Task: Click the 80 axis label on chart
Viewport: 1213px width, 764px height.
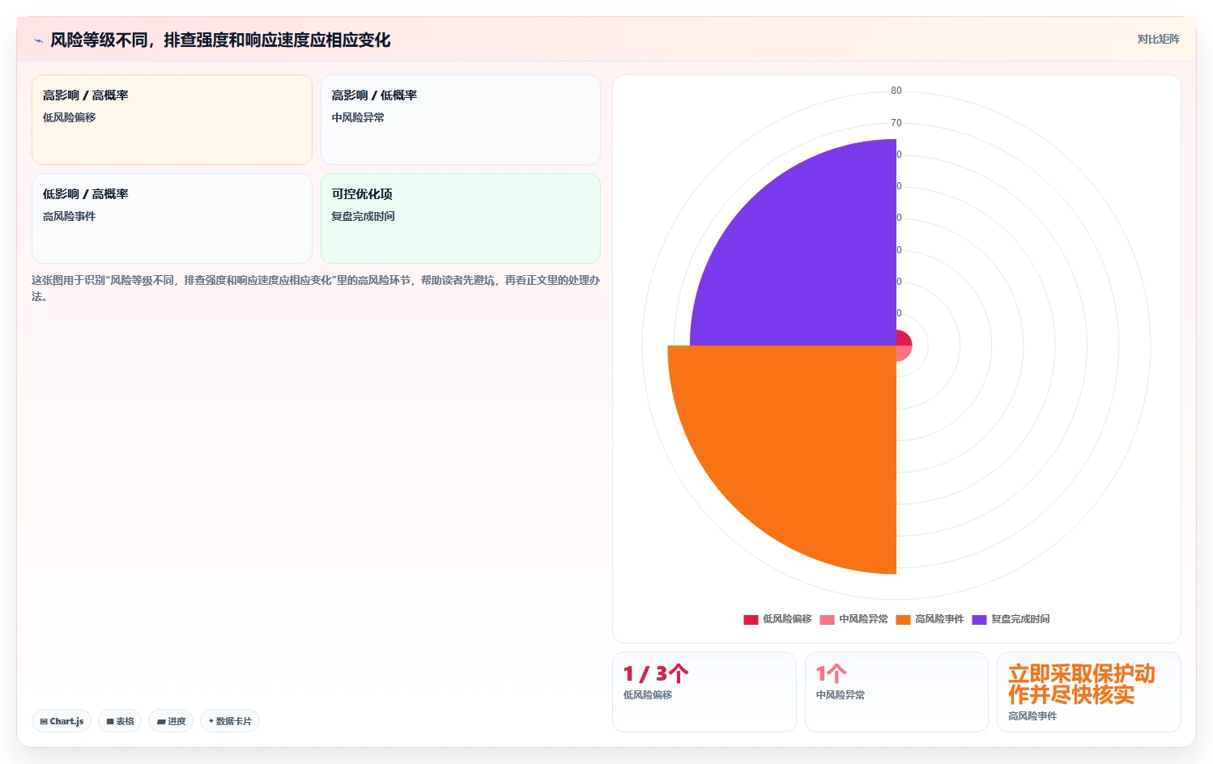Action: click(x=896, y=91)
